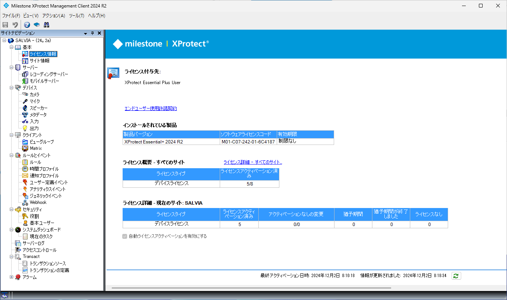The width and height of the screenshot is (507, 300).
Task: Click the カメラ device icon
Action: click(25, 95)
